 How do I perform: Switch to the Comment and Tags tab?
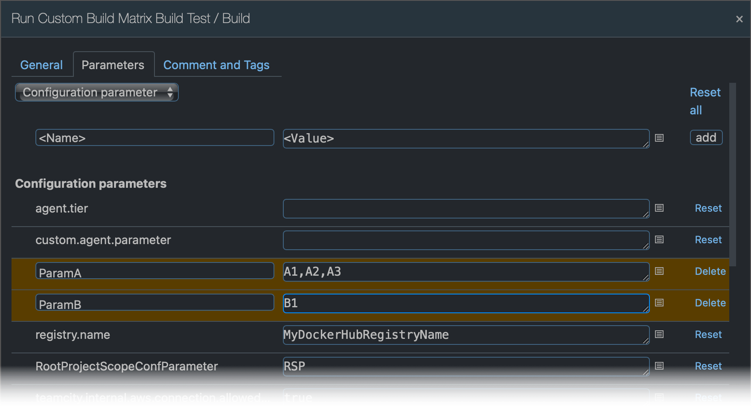point(216,65)
